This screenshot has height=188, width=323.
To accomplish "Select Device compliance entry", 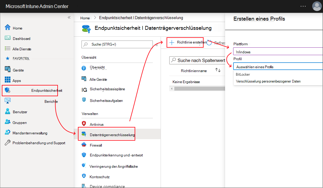I will click(x=107, y=186).
